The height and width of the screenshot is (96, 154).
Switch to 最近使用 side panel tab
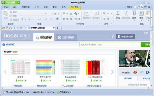tap(128, 79)
